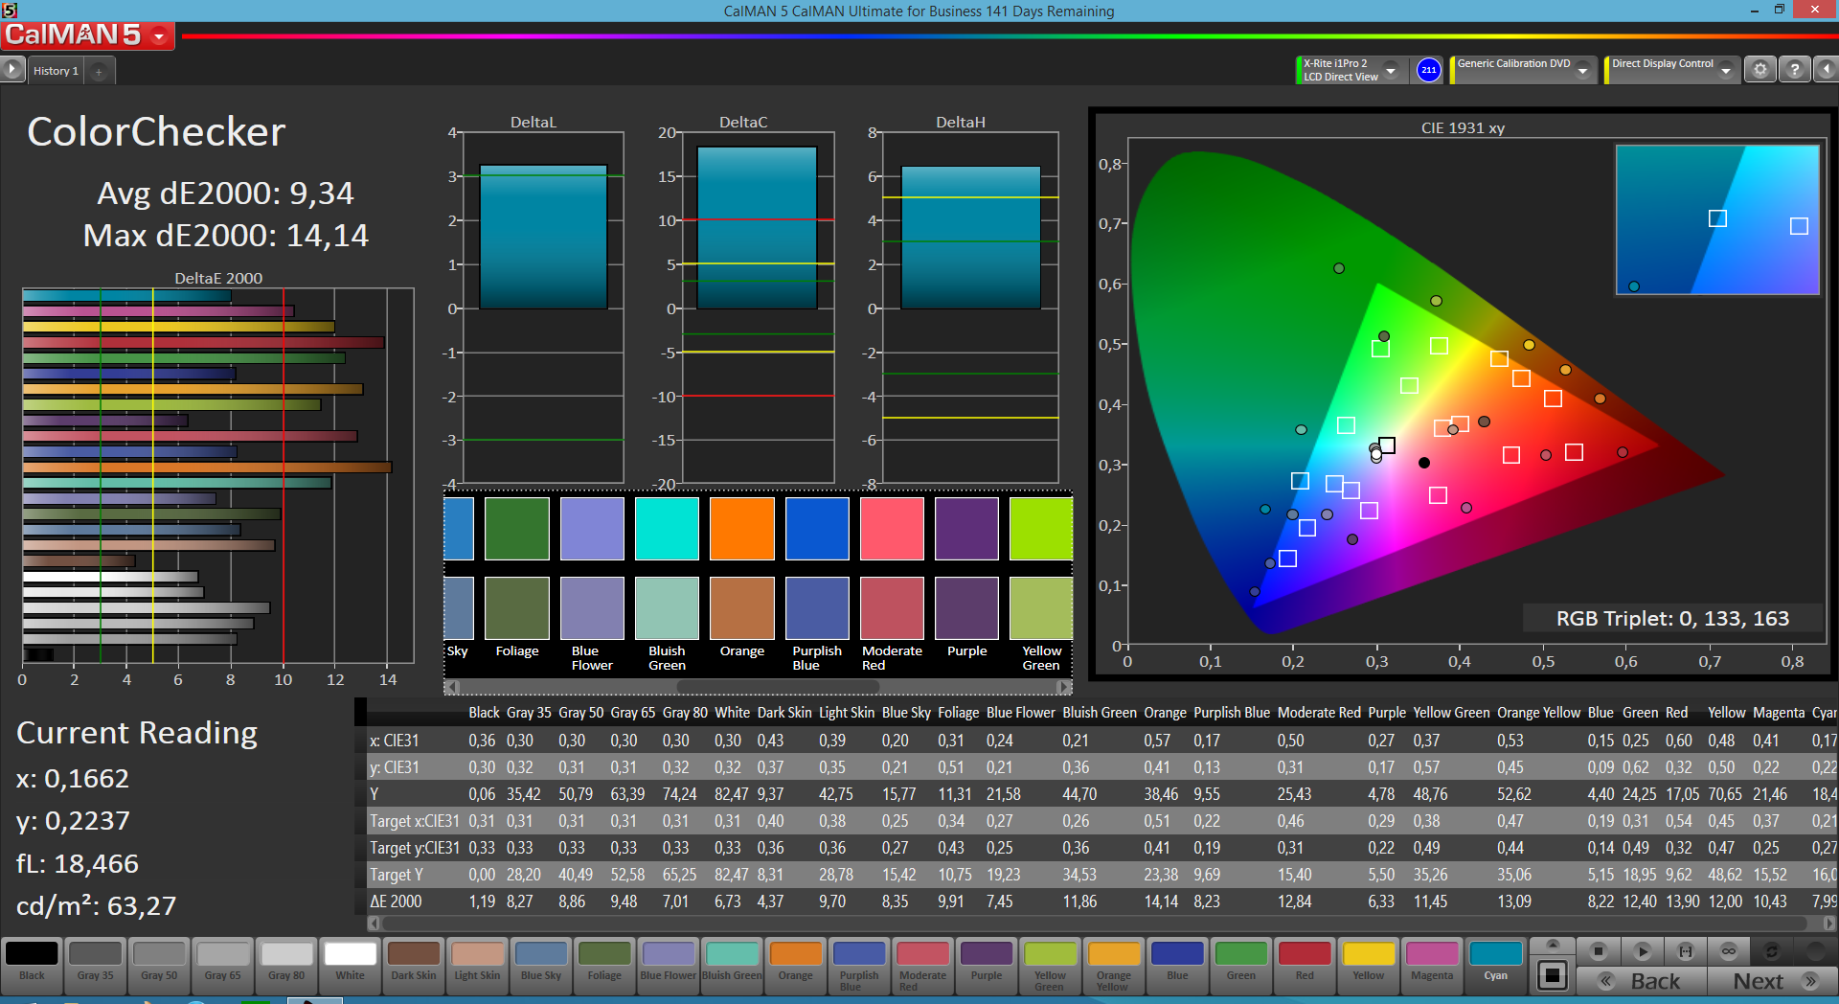
Task: Open the settings gear icon
Action: pos(1760,70)
